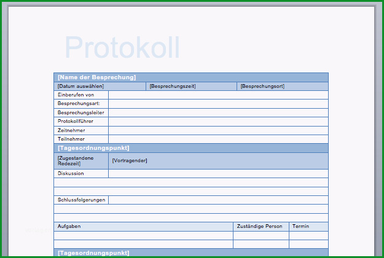The height and width of the screenshot is (258, 384).
Task: Click the [Vortragender] placeholder
Action: (x=130, y=160)
